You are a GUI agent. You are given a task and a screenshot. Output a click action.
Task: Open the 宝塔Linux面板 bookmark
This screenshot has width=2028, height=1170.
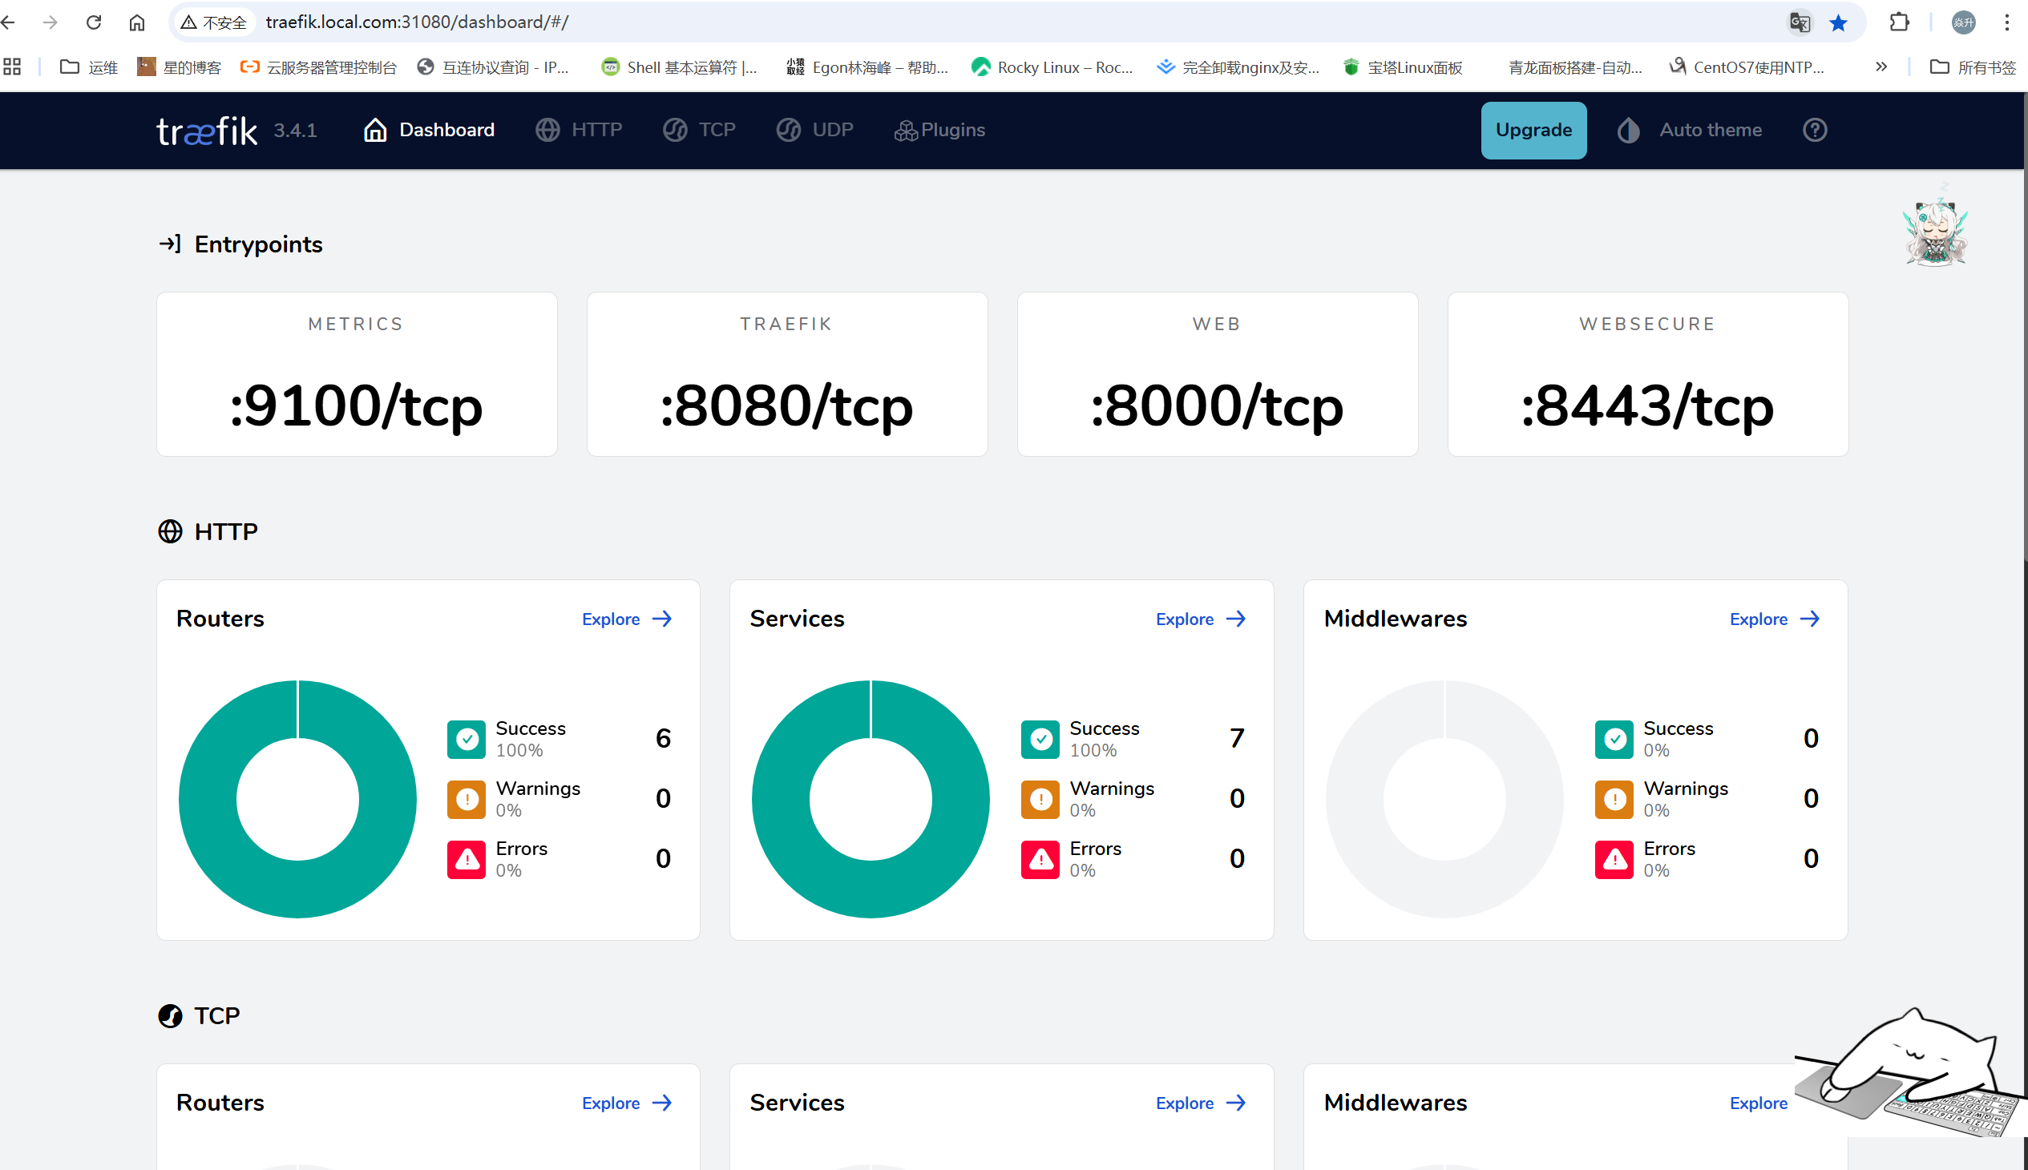click(1403, 67)
